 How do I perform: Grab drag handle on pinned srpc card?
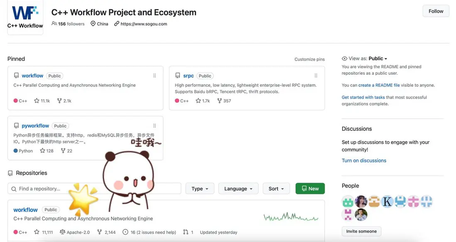click(316, 76)
